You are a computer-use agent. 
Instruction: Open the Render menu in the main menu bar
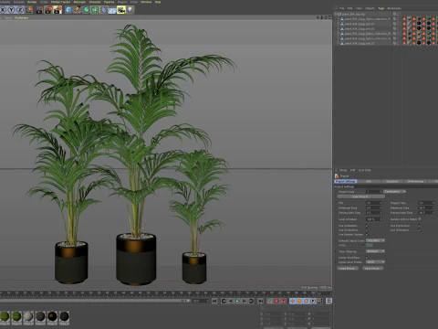(x=32, y=2)
